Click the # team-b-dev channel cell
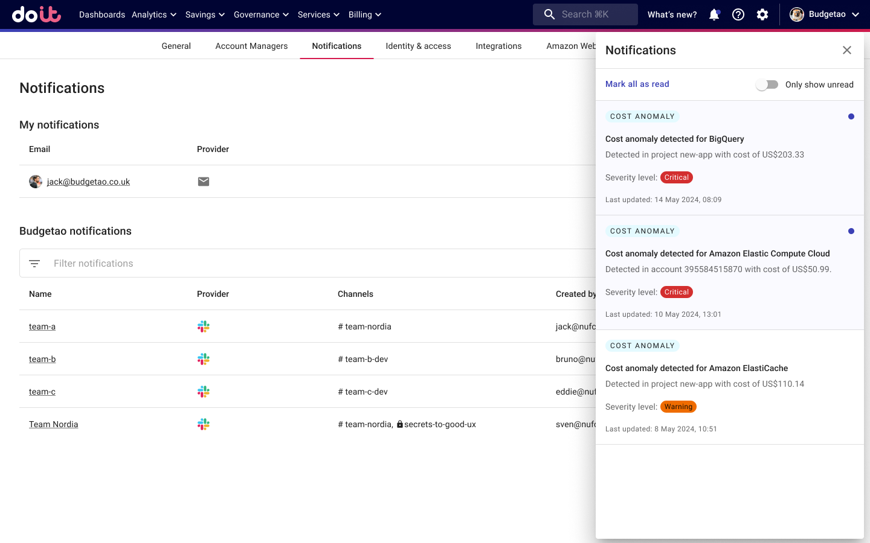 363,359
